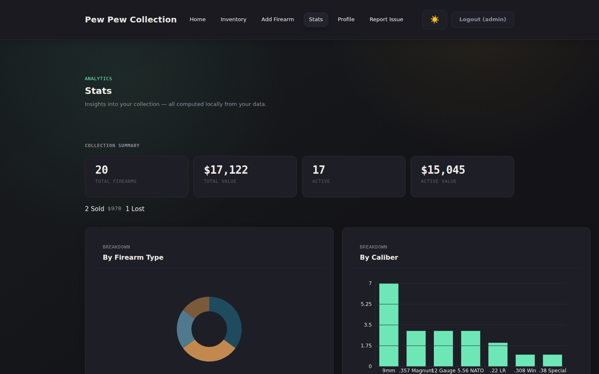
Task: Click the 'Analytics' label above Stats
Action: (99, 79)
